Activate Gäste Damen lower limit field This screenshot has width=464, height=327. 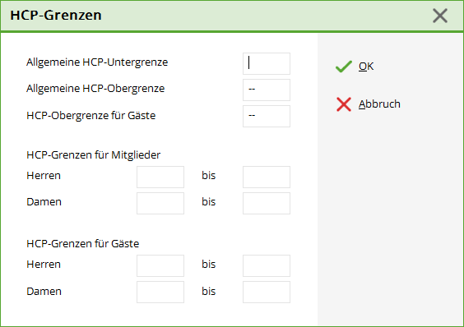coord(160,292)
